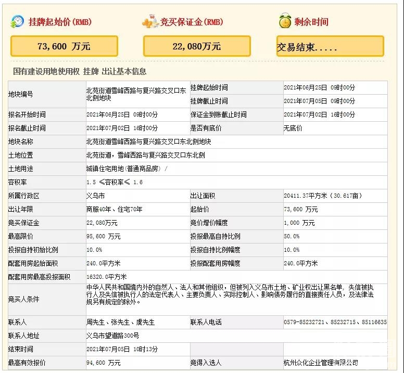Screen dimensions: 404x373
Task: Click the 国有建设用地使用权 挂牌 出让基本信息 header
Action: point(80,72)
